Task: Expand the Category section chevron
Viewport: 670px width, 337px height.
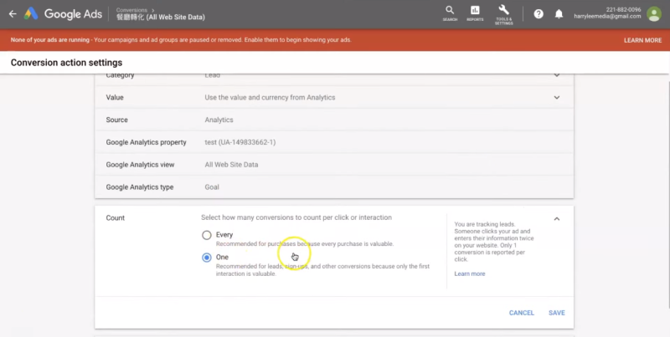Action: click(x=557, y=76)
